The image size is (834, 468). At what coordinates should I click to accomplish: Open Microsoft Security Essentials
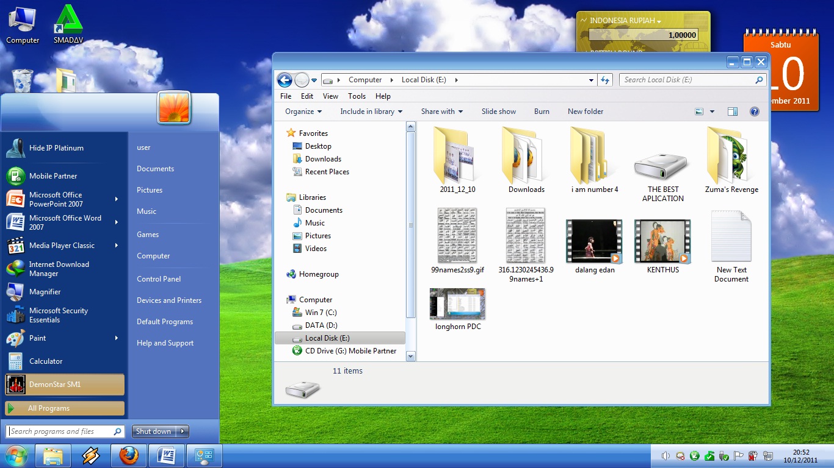(x=65, y=315)
